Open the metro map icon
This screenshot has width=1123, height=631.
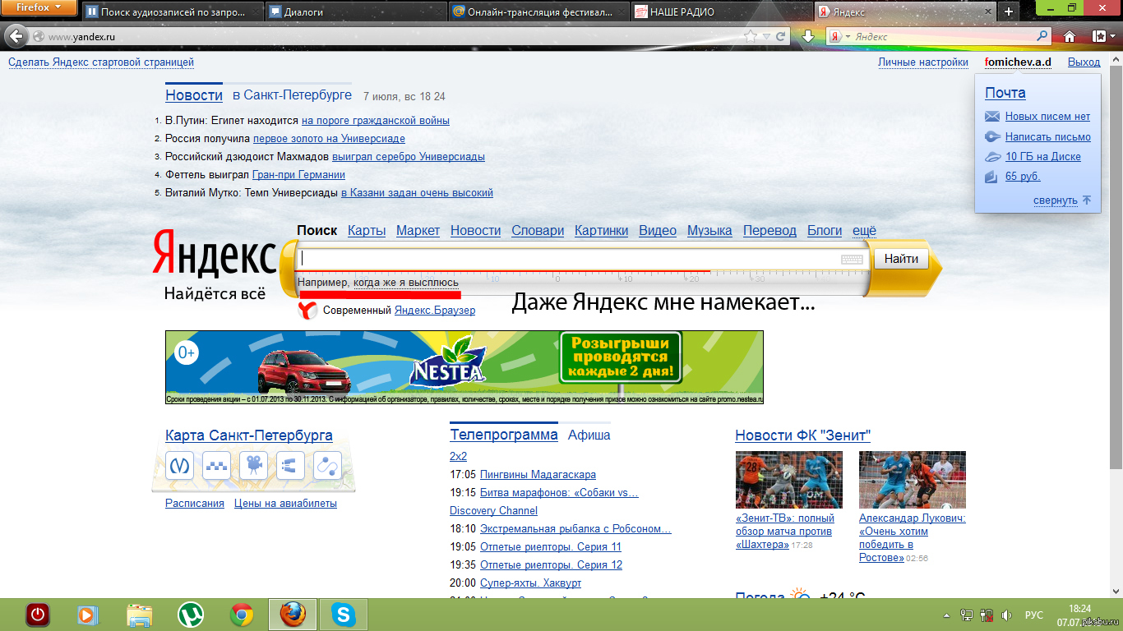pos(179,466)
